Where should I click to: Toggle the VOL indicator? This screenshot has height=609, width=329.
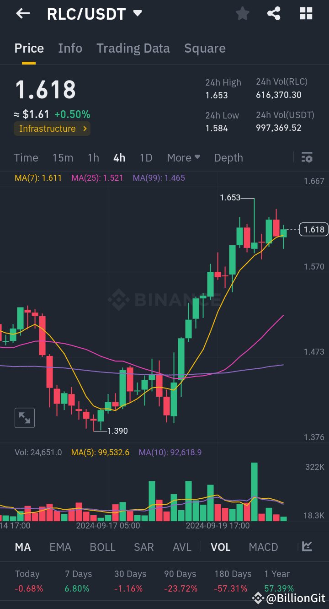221,547
